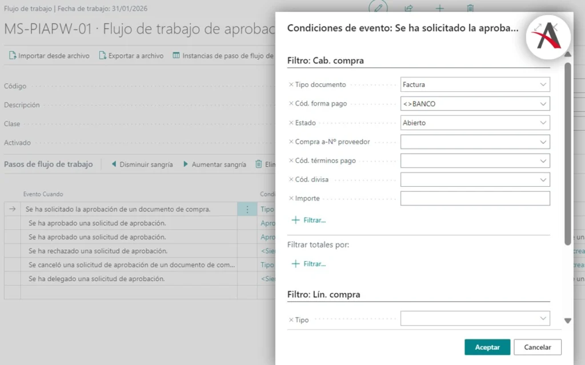
Task: Open the Estado dropdown showing Abierto
Action: pos(543,123)
